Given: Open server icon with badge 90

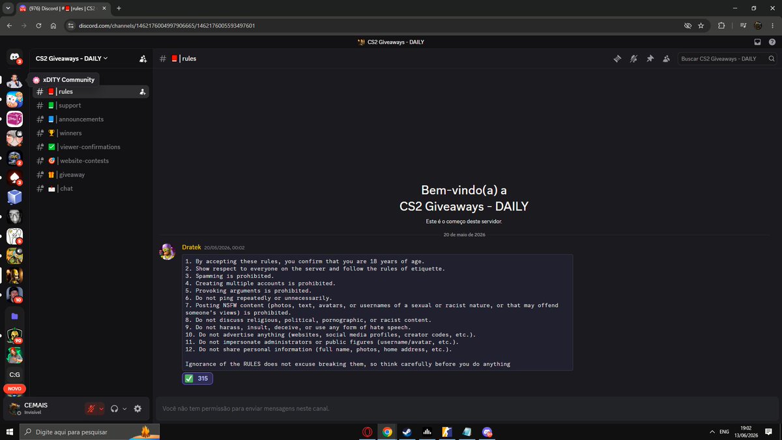Looking at the screenshot, I should coord(14,336).
